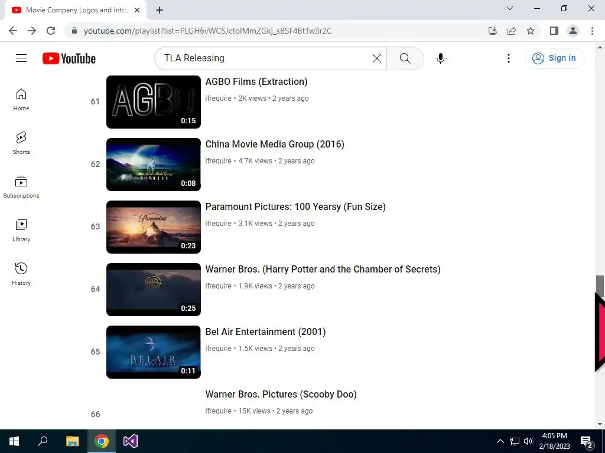Go to Home in the sidebar

[21, 99]
